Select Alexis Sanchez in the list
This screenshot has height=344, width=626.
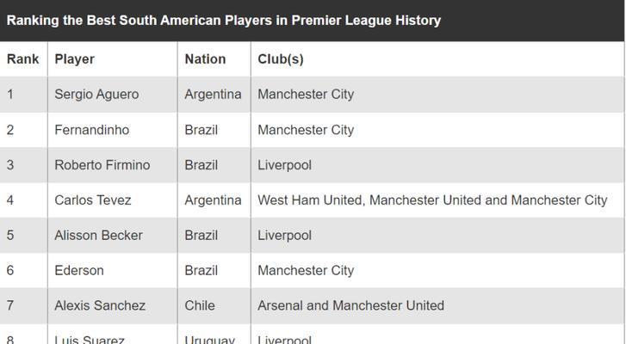click(100, 305)
